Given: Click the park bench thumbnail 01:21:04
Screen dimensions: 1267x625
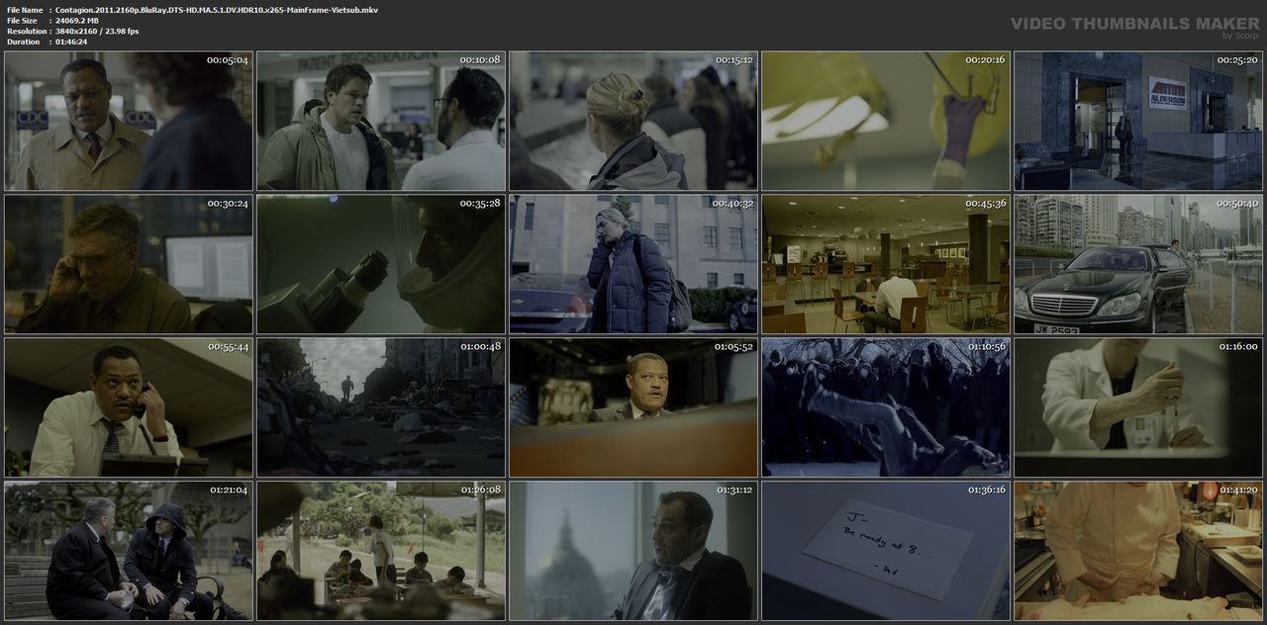Looking at the screenshot, I should (129, 551).
